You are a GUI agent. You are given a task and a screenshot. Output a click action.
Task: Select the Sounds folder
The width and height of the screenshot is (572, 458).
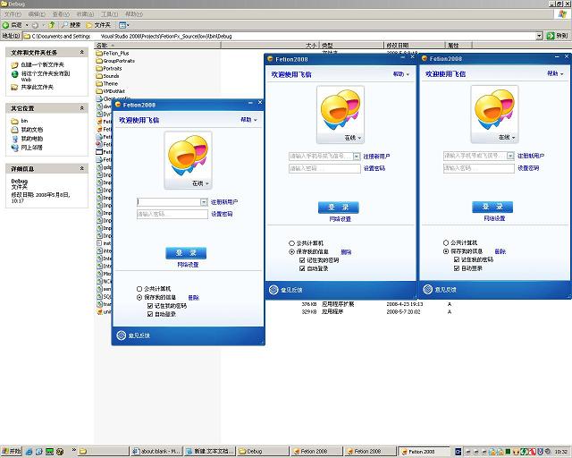click(x=107, y=76)
